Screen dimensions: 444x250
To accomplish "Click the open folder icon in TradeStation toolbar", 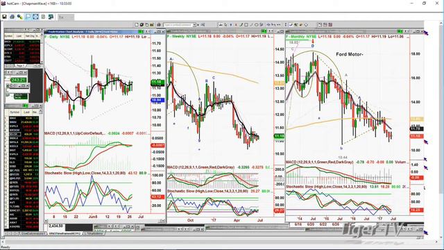I will pyautogui.click(x=152, y=25).
